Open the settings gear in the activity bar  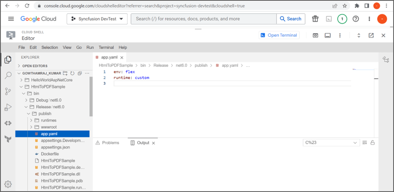[x=8, y=184]
